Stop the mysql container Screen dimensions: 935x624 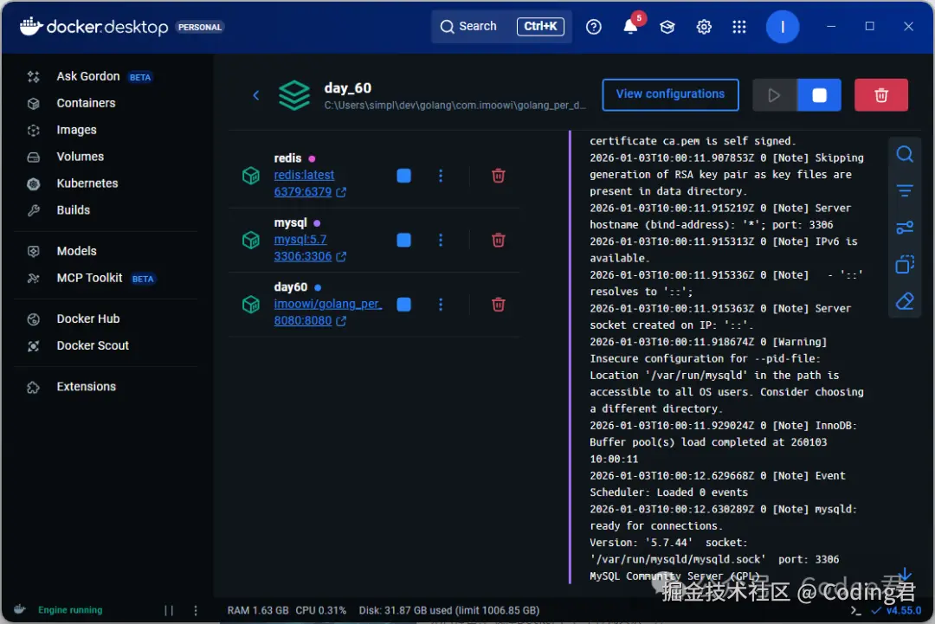(x=403, y=241)
